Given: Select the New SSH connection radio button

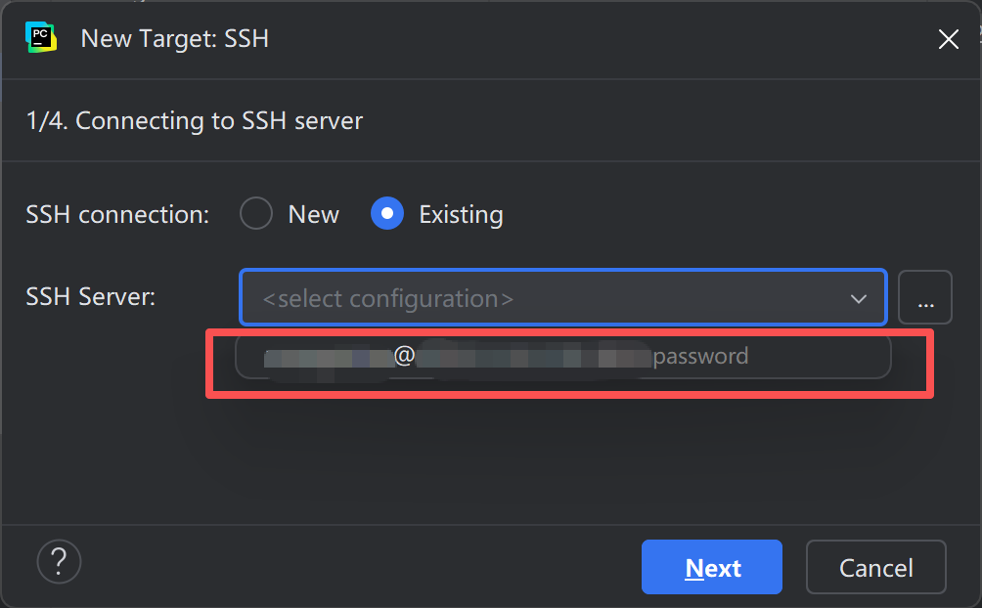Looking at the screenshot, I should tap(255, 213).
